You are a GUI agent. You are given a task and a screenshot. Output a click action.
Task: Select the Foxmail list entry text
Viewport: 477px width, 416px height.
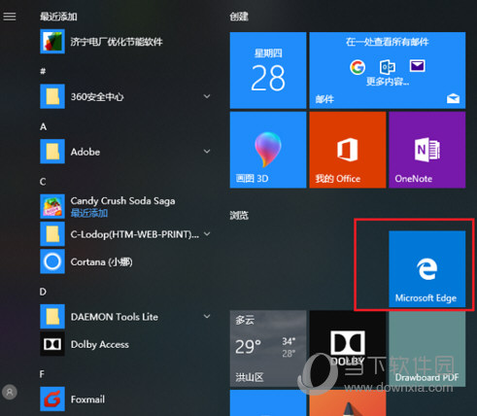87,399
